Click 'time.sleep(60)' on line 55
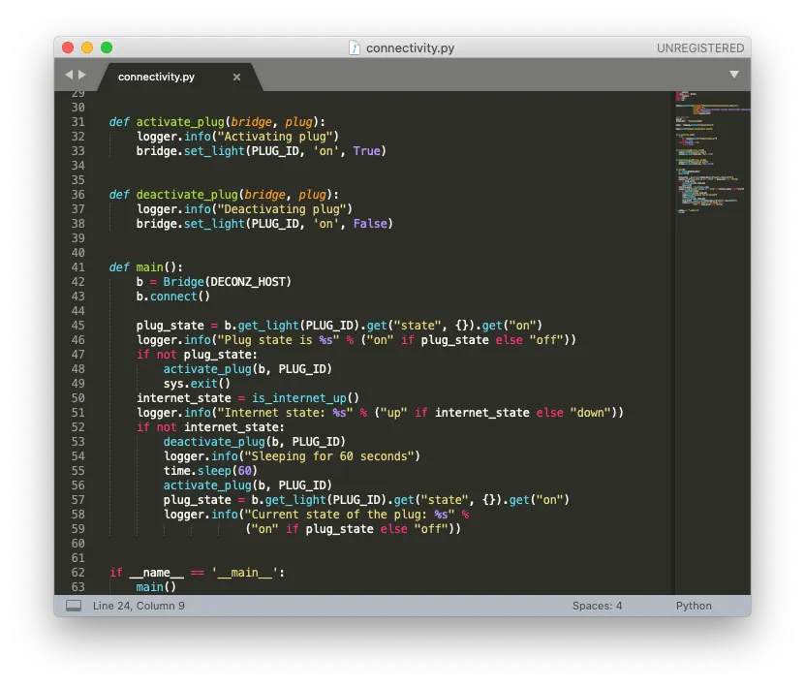Viewport: 805px width, 688px height. click(x=210, y=471)
